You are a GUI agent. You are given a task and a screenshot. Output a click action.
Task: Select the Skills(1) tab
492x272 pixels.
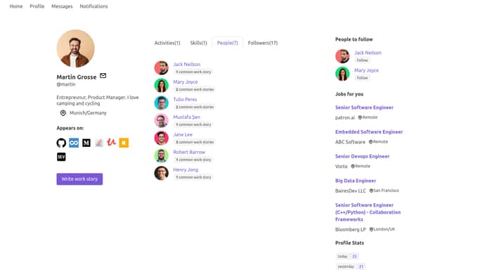[x=198, y=43]
